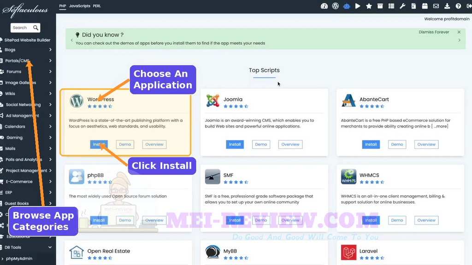Select the Guest Books category
This screenshot has height=265, width=472.
click(17, 203)
